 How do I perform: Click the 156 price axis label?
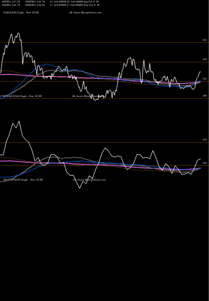pos(204,140)
